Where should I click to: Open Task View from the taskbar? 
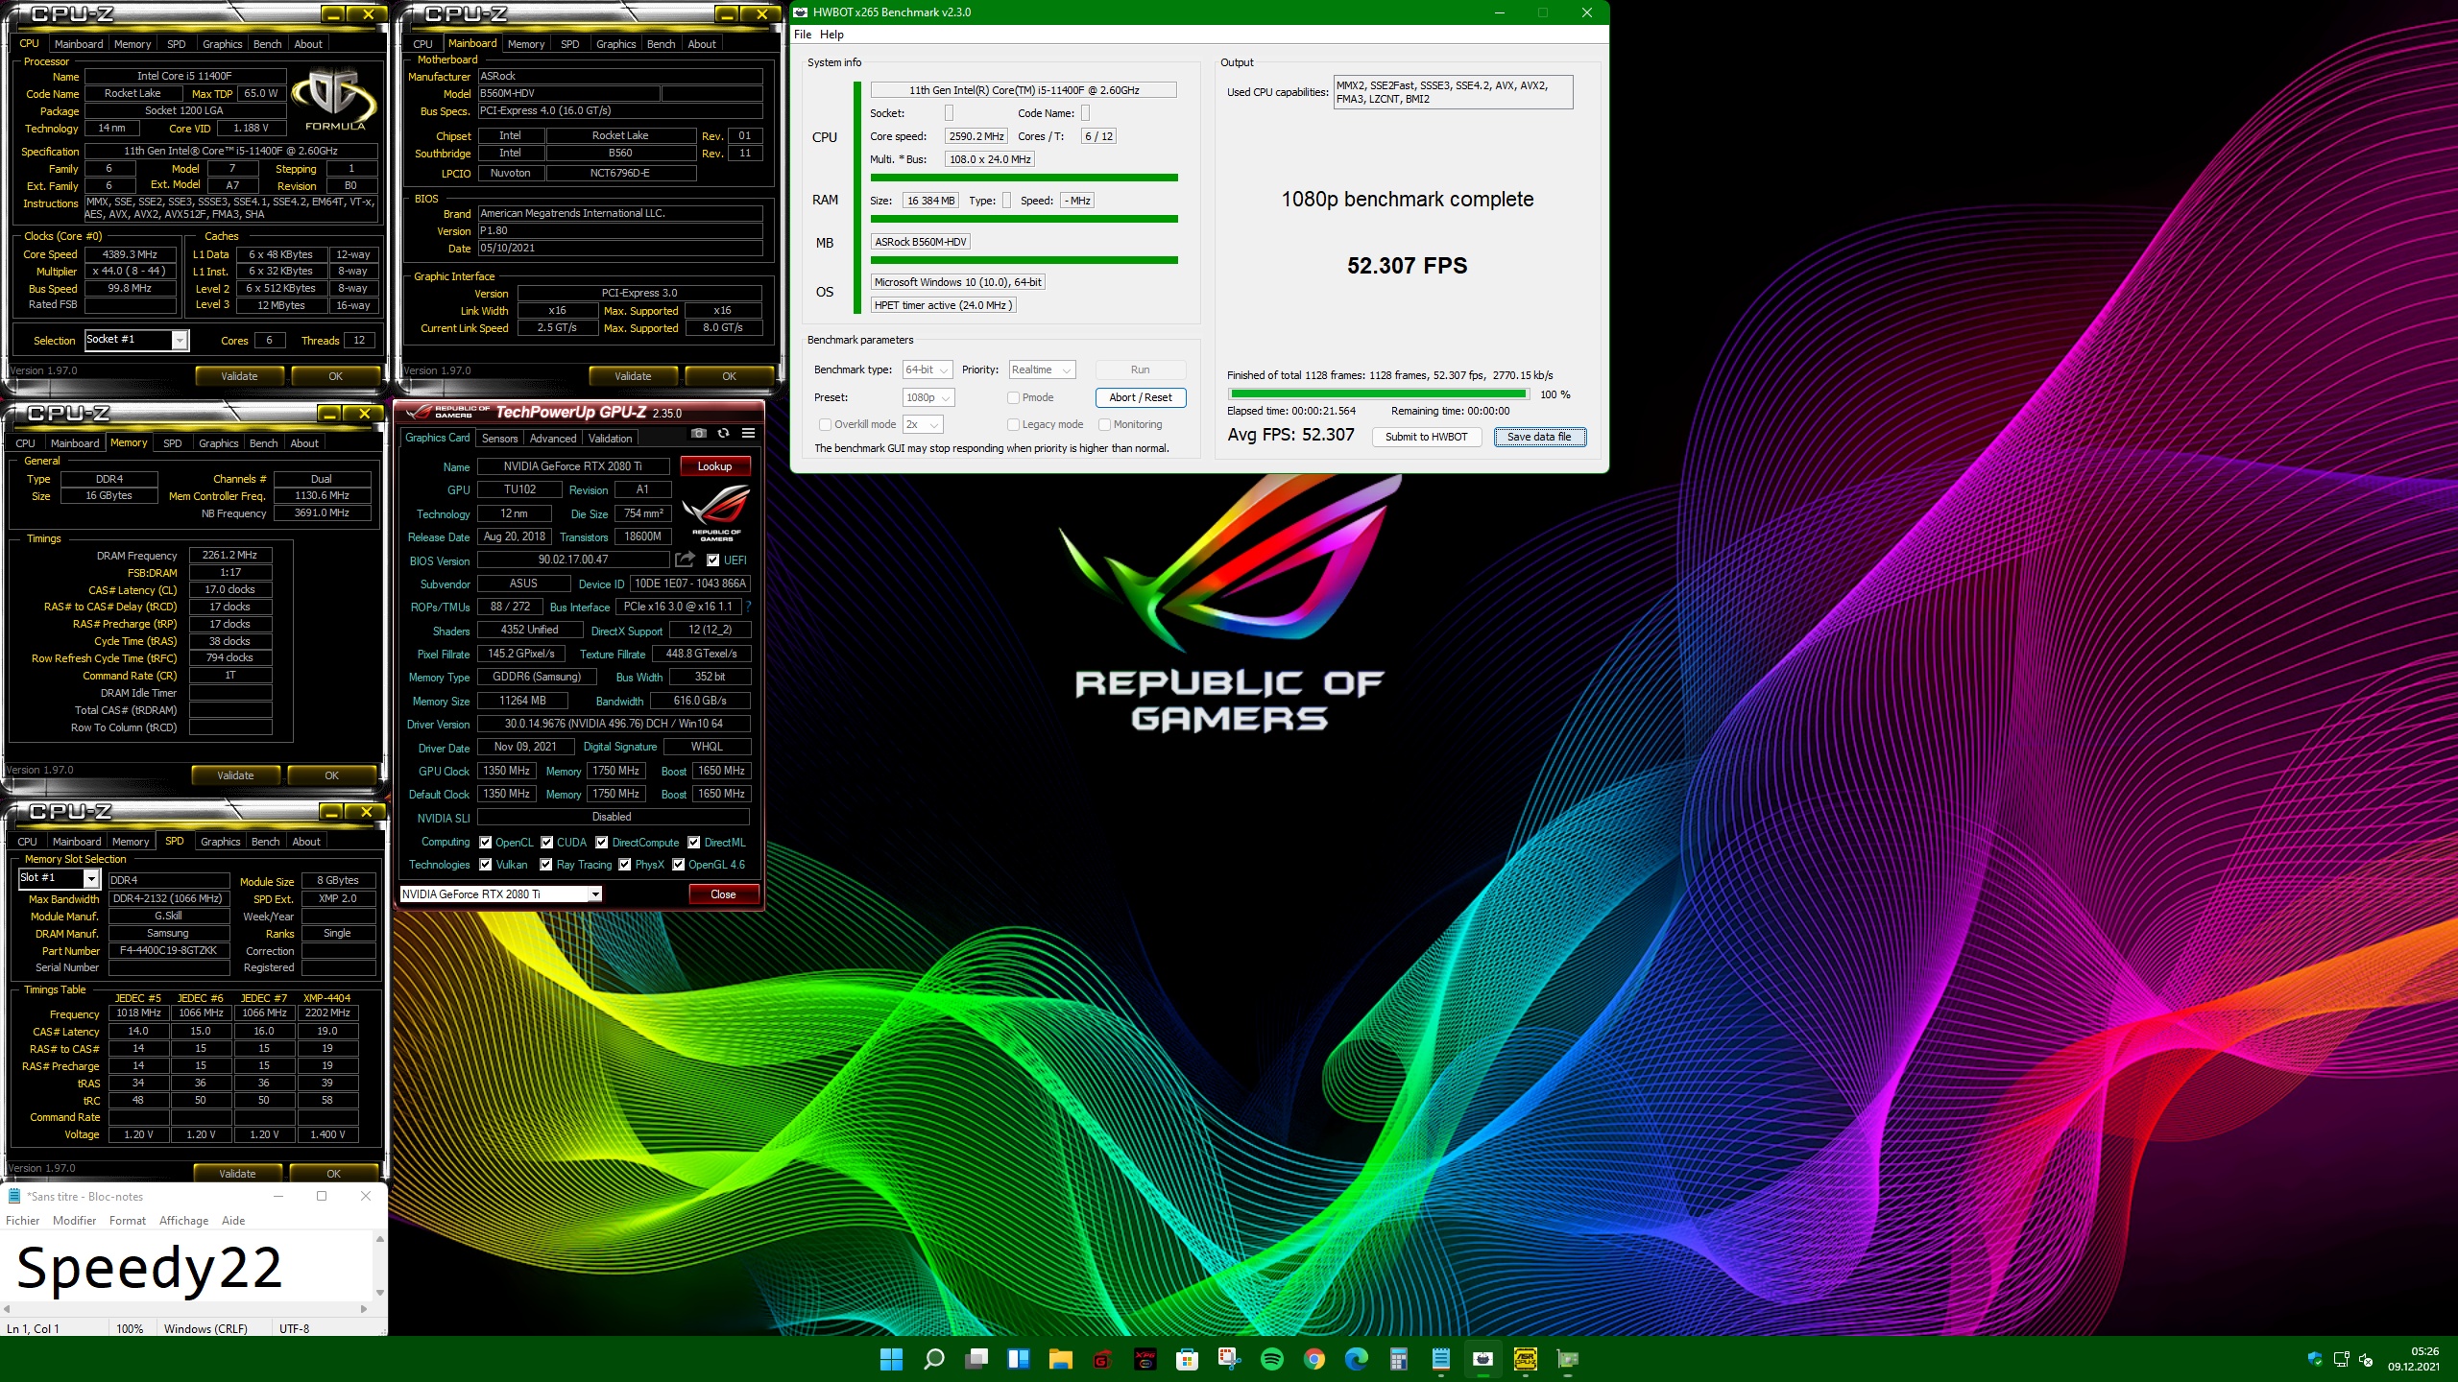(x=976, y=1359)
